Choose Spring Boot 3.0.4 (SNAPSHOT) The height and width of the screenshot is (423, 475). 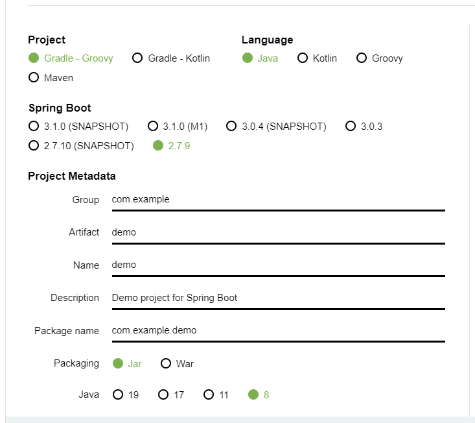(x=276, y=126)
